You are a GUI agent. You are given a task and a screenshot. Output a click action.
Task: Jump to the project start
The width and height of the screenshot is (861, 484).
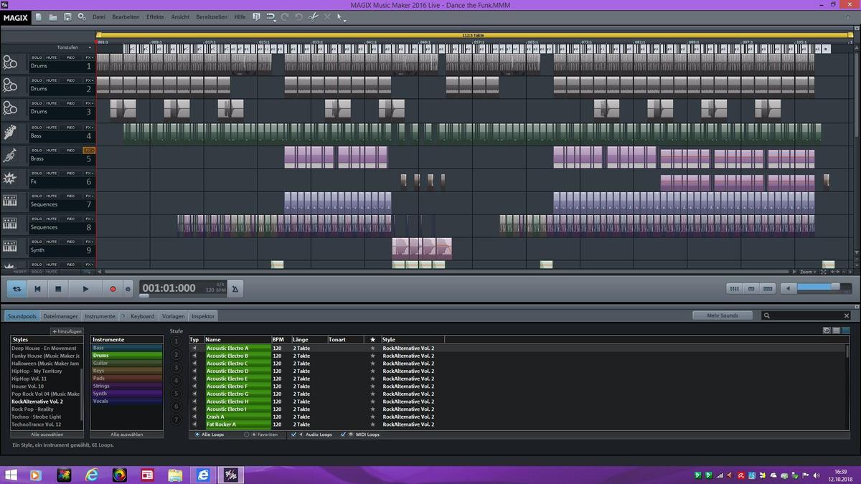(x=37, y=289)
